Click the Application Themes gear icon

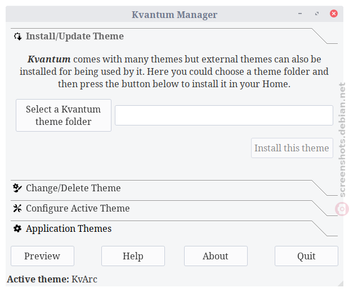click(17, 228)
